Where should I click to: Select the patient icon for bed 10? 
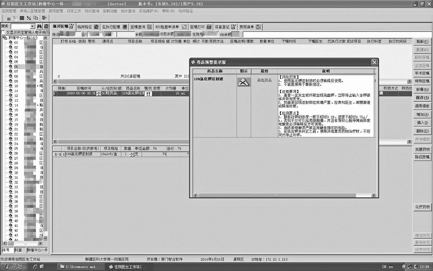[x=11, y=86]
